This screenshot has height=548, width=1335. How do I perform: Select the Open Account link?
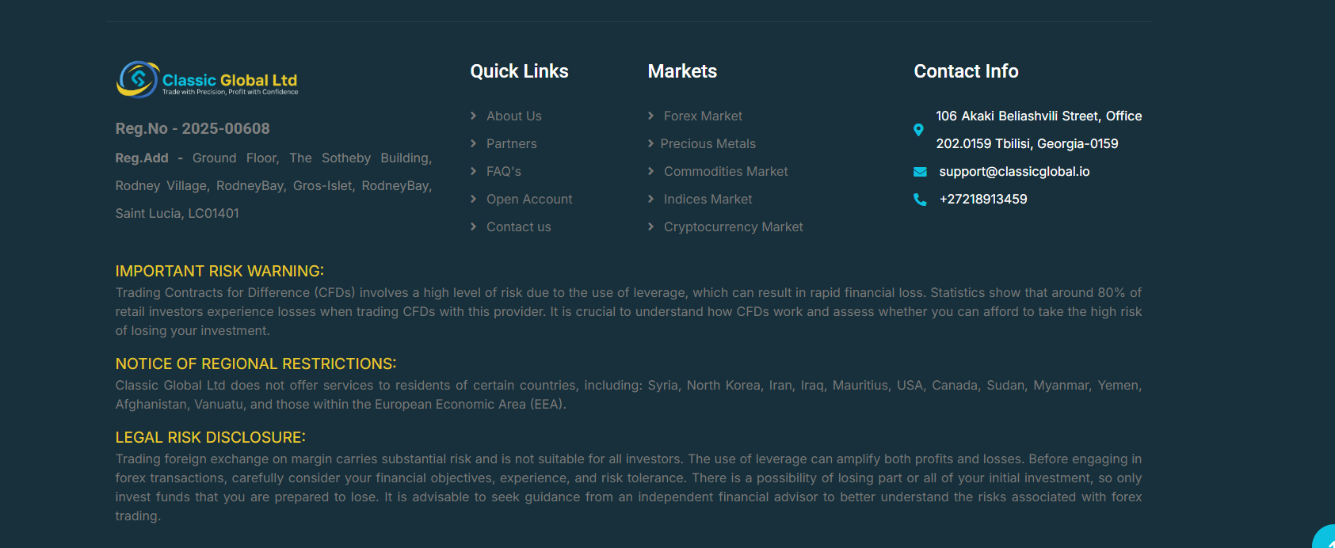(528, 200)
